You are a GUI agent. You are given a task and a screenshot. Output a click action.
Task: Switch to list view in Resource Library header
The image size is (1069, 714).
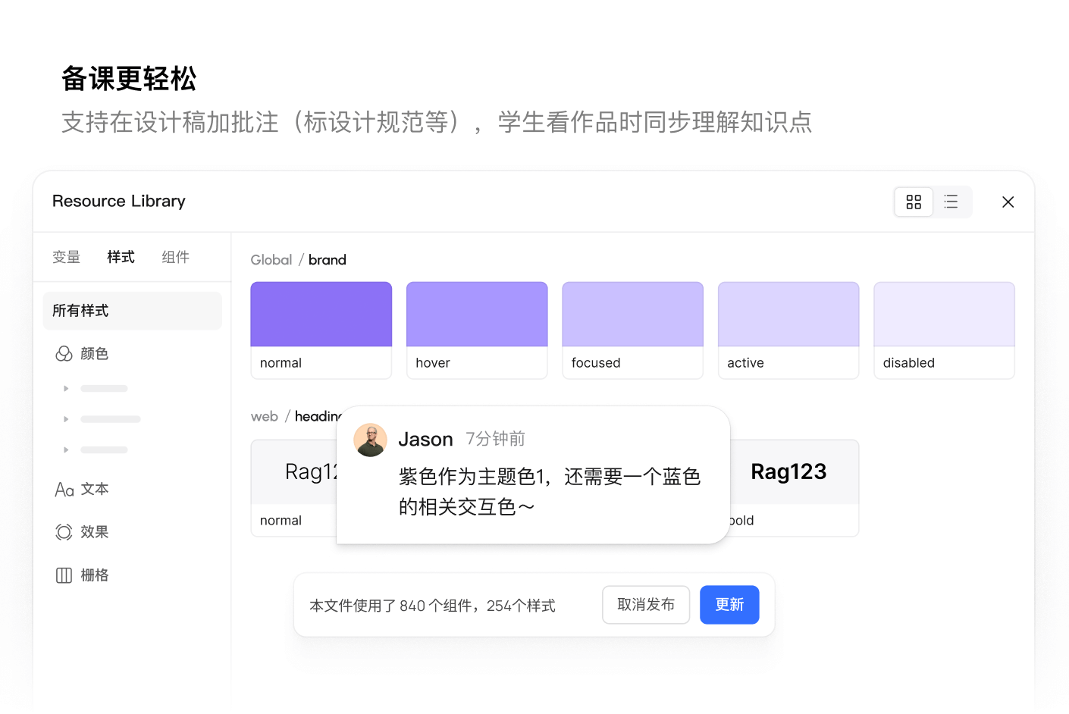(951, 202)
